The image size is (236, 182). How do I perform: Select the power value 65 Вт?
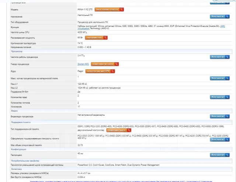tap(80, 38)
